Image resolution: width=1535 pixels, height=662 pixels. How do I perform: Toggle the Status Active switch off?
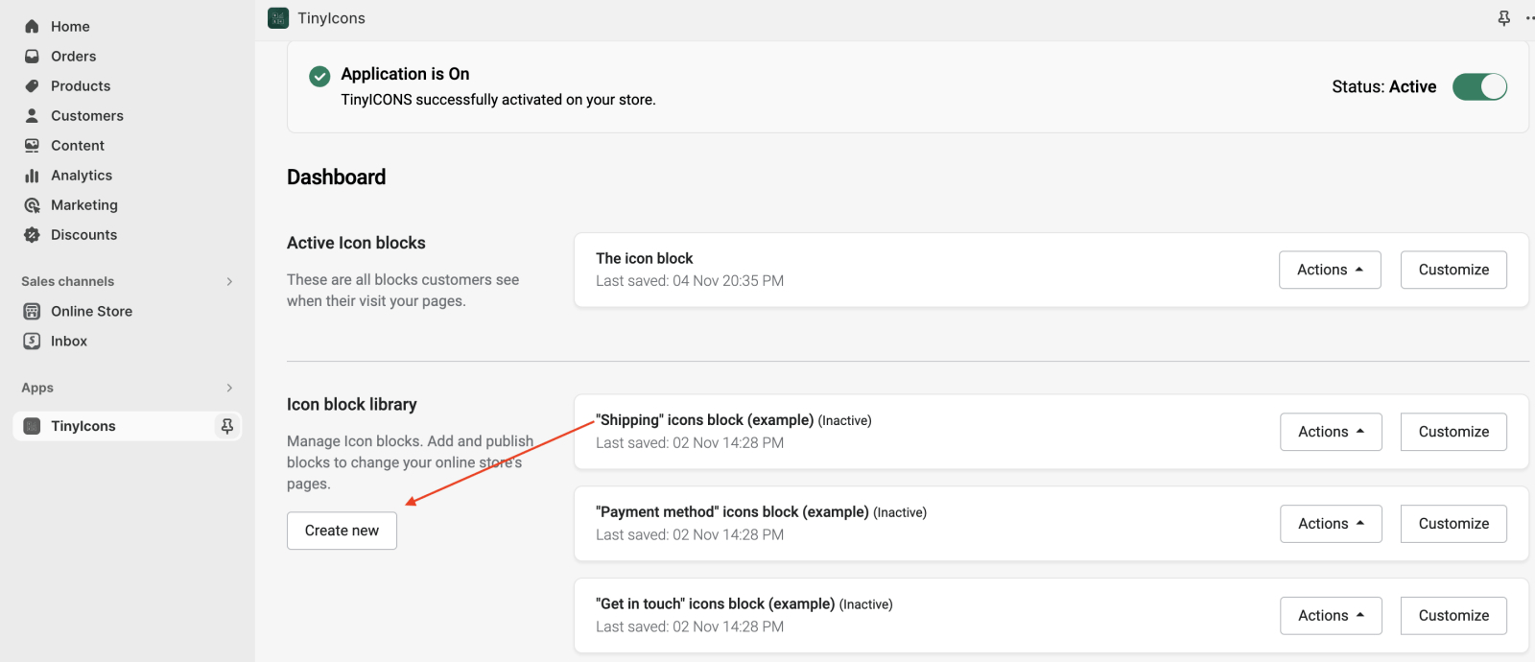(x=1478, y=87)
